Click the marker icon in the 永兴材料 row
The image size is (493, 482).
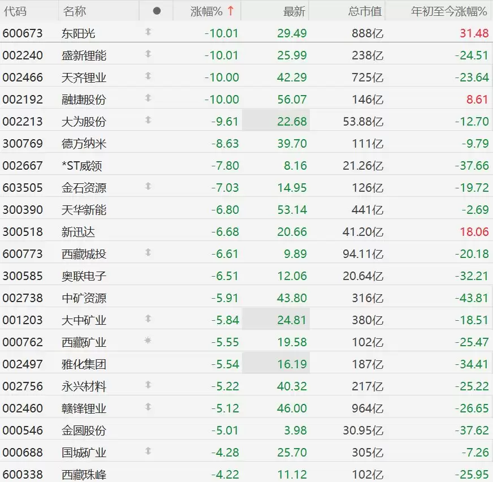click(x=148, y=385)
